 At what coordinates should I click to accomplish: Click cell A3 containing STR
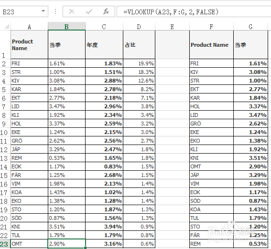(29, 72)
